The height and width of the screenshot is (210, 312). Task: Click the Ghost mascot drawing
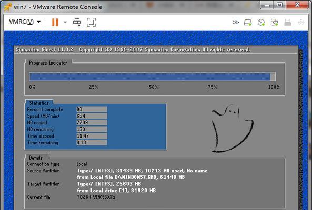[232, 129]
